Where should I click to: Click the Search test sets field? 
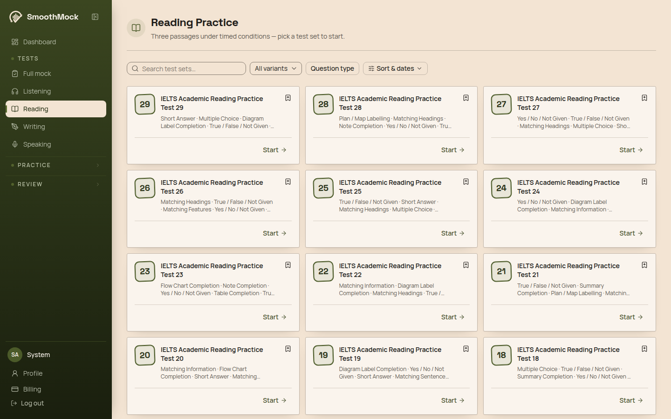point(186,68)
